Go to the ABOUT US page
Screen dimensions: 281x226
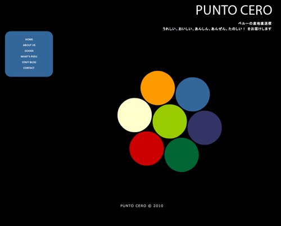(x=29, y=45)
